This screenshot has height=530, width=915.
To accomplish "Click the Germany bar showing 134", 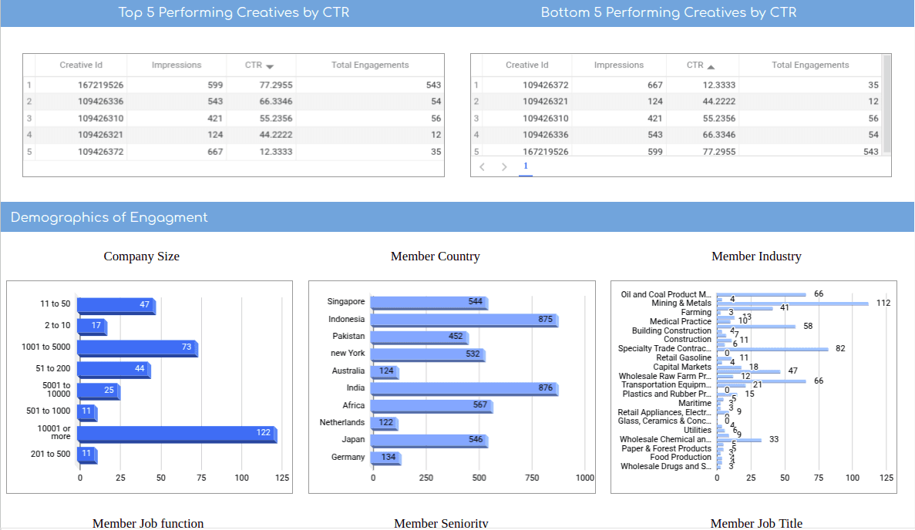I will point(385,458).
